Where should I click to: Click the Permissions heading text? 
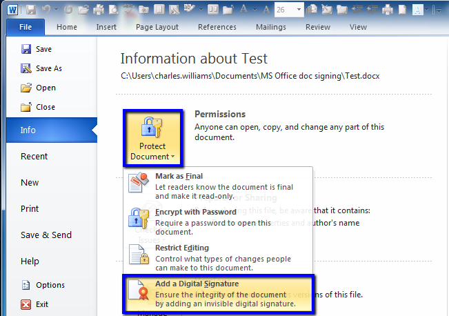220,114
